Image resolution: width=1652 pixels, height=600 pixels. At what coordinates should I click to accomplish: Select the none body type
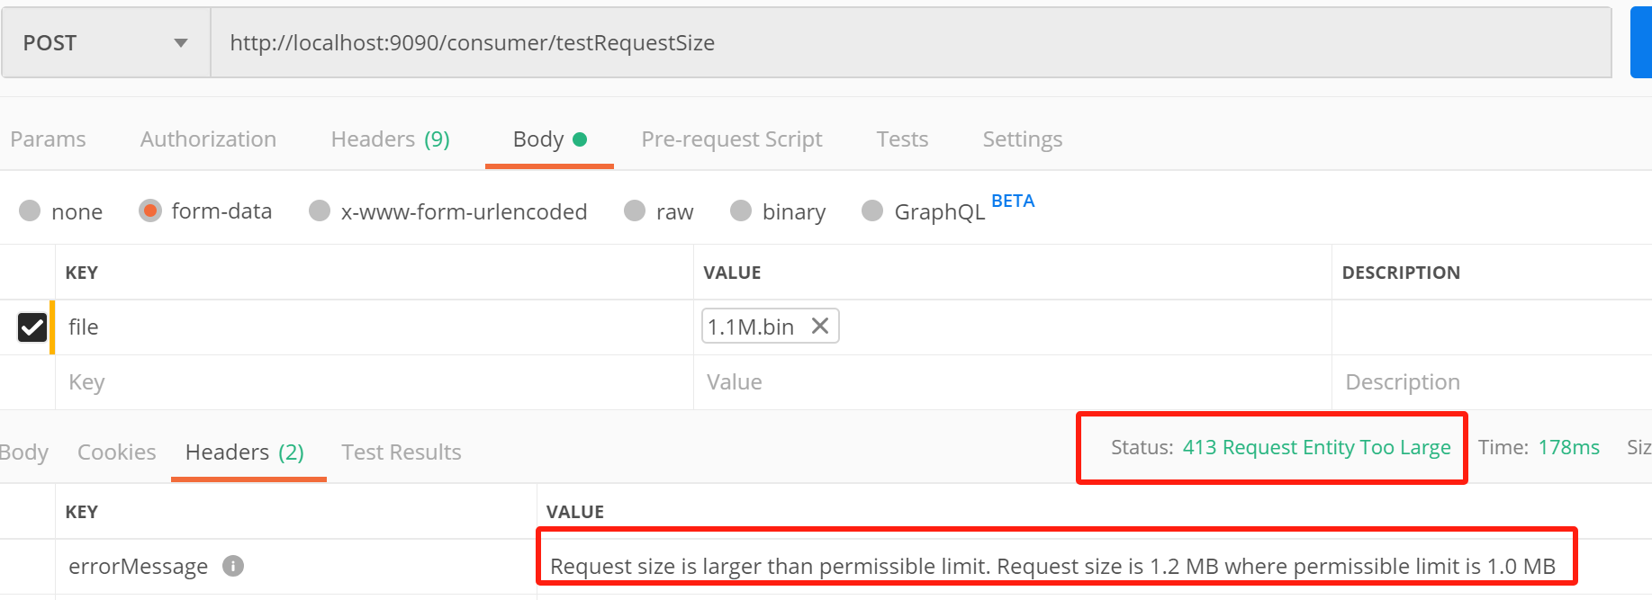pos(31,210)
